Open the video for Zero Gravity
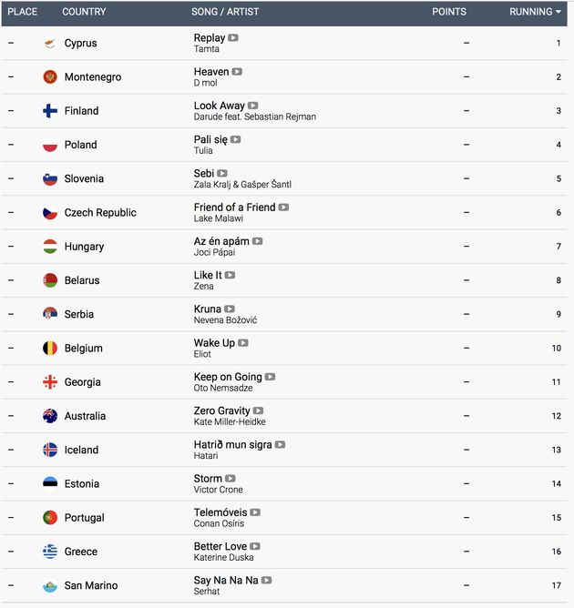 258,410
